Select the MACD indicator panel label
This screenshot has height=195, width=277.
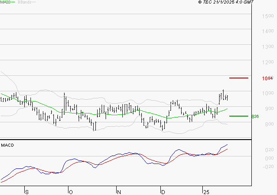pyautogui.click(x=7, y=145)
